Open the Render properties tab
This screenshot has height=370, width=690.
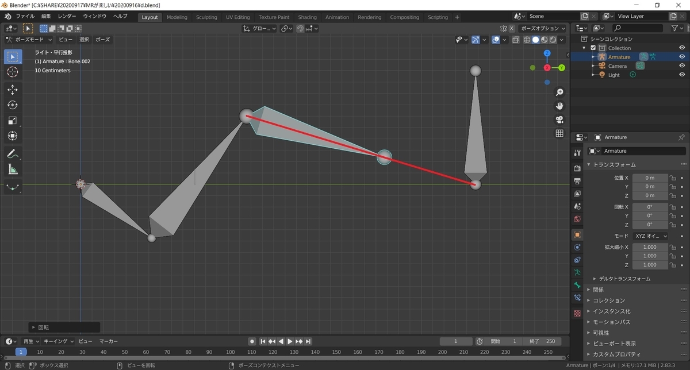[x=578, y=168]
